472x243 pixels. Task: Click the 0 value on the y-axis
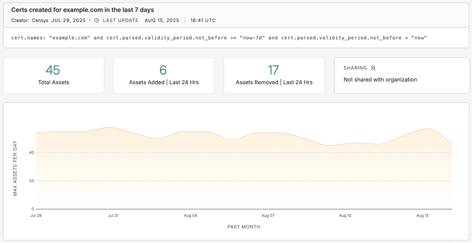tap(32, 209)
